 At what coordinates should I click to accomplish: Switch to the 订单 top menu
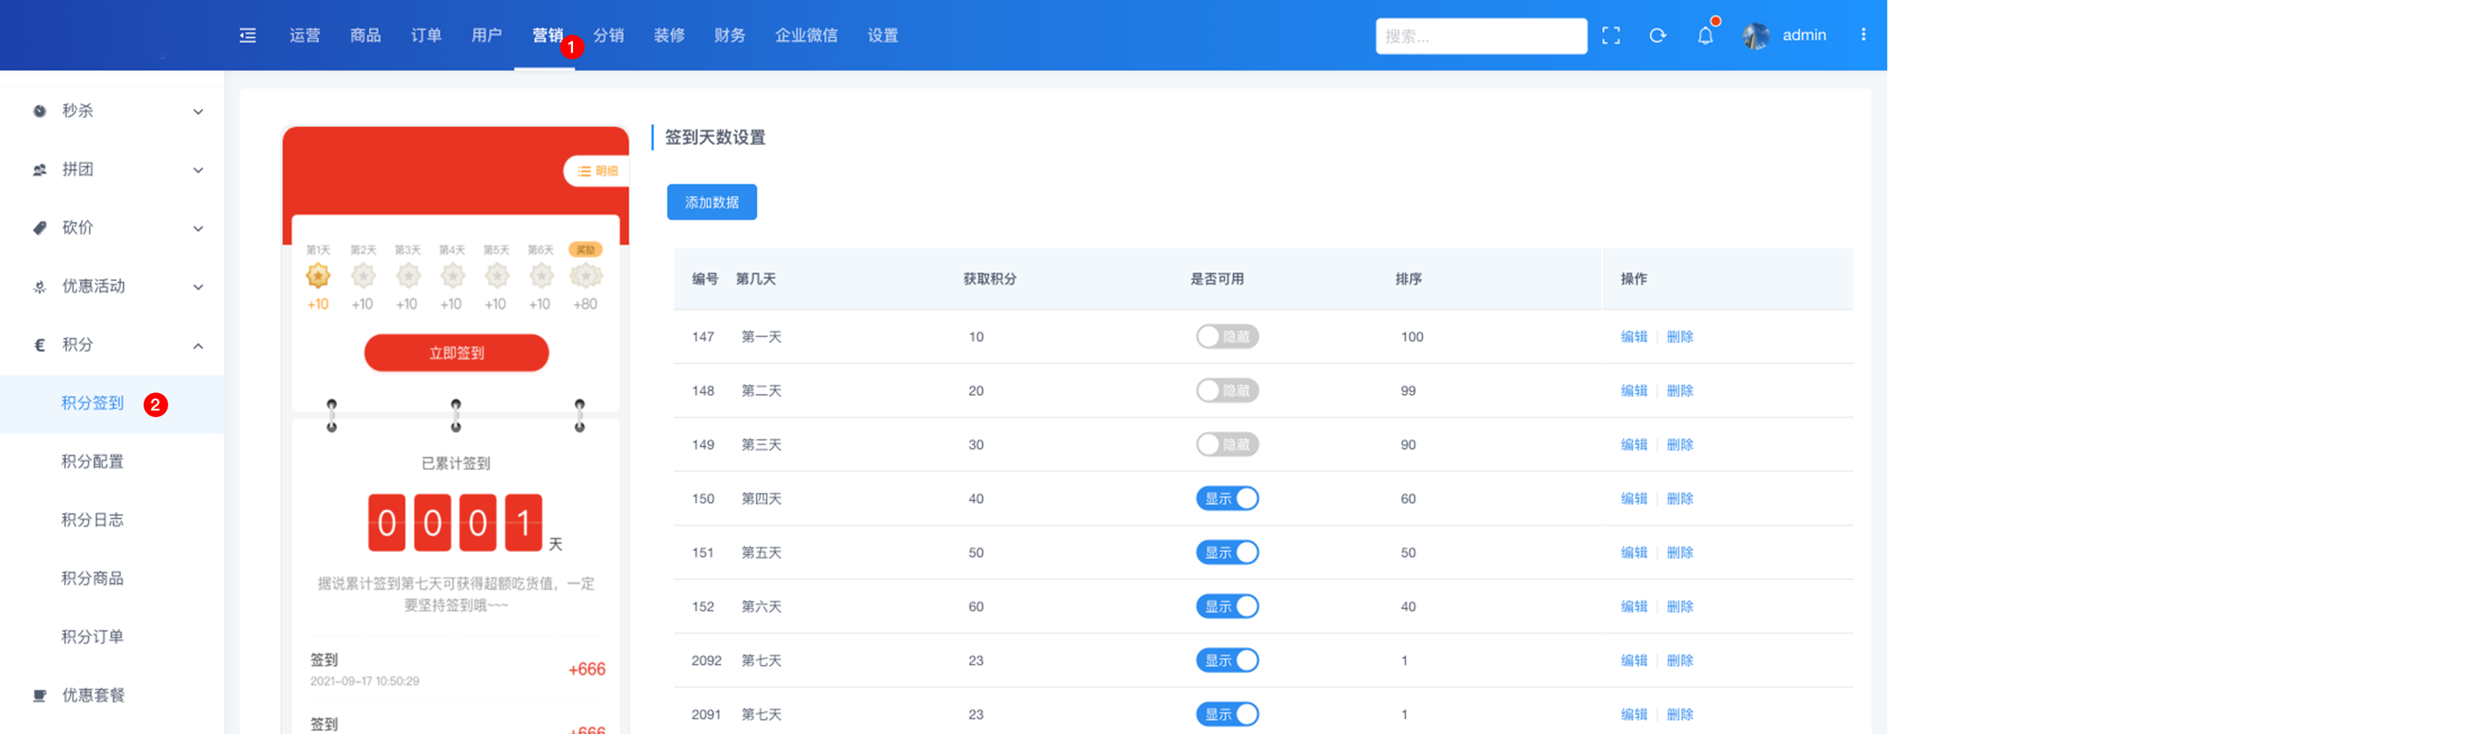pos(426,36)
